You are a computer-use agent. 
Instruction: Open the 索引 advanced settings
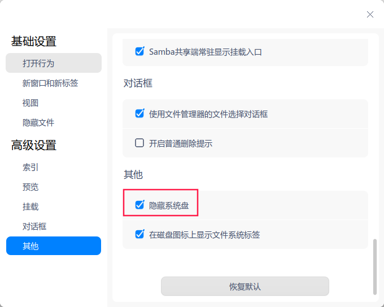pos(30,167)
